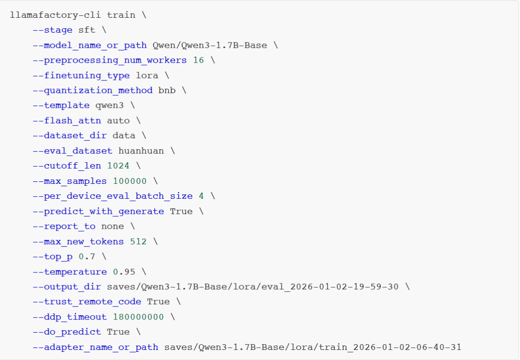Select the finetuning type value lora
The height and width of the screenshot is (360, 520).
coord(147,75)
